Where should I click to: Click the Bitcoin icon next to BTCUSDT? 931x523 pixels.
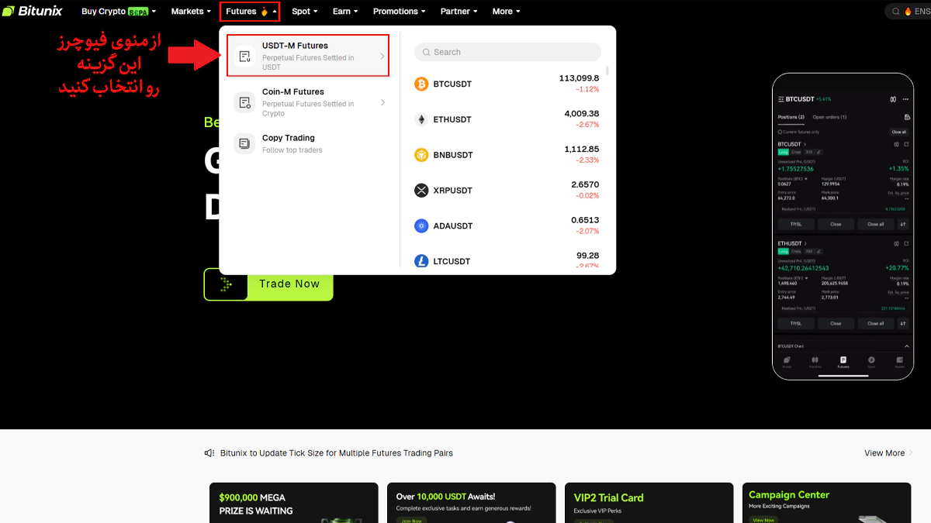(421, 84)
